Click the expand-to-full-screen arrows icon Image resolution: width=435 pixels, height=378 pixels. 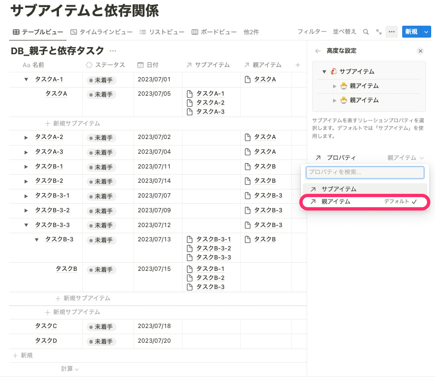pyautogui.click(x=378, y=31)
